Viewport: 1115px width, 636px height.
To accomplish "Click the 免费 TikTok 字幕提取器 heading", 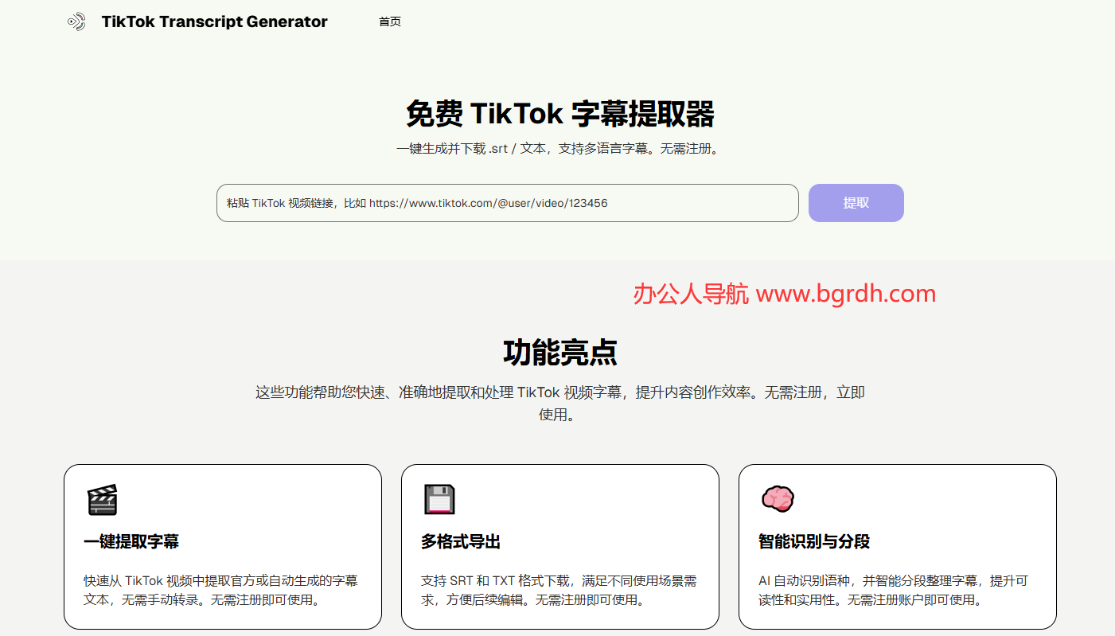I will coord(559,114).
